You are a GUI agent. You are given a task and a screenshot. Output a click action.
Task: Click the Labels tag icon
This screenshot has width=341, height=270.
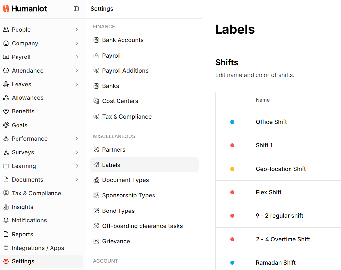96,165
